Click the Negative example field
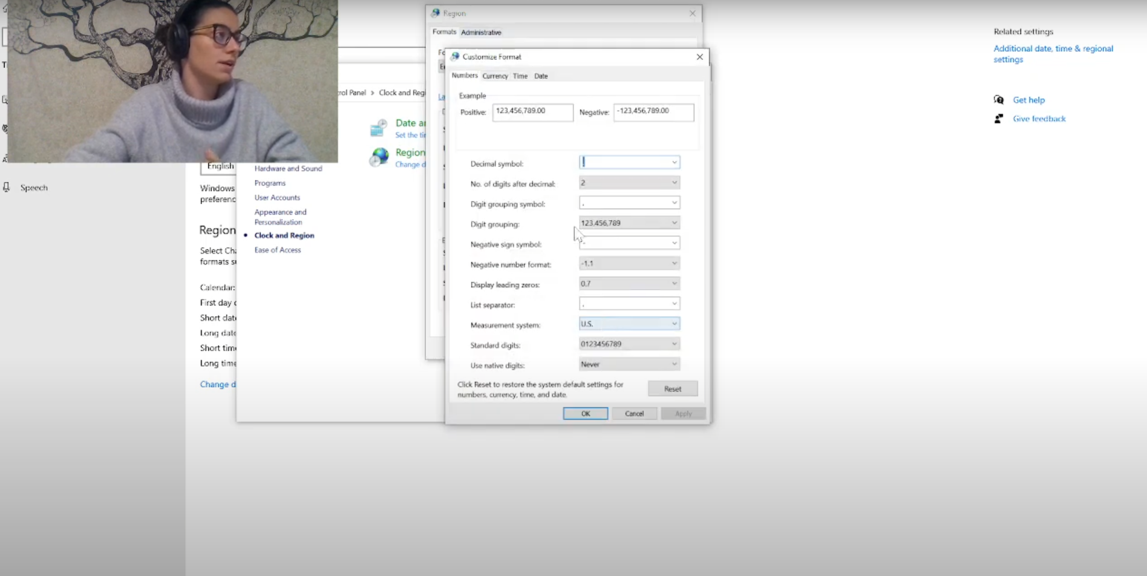 pyautogui.click(x=653, y=112)
